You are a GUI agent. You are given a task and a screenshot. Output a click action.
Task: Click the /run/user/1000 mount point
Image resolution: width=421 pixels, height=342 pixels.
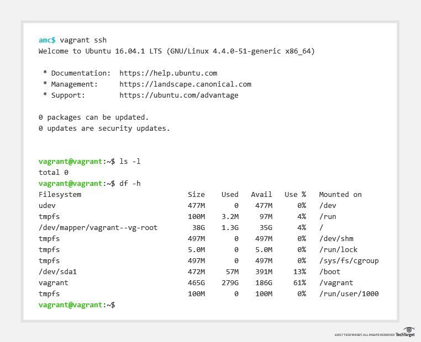pos(349,293)
